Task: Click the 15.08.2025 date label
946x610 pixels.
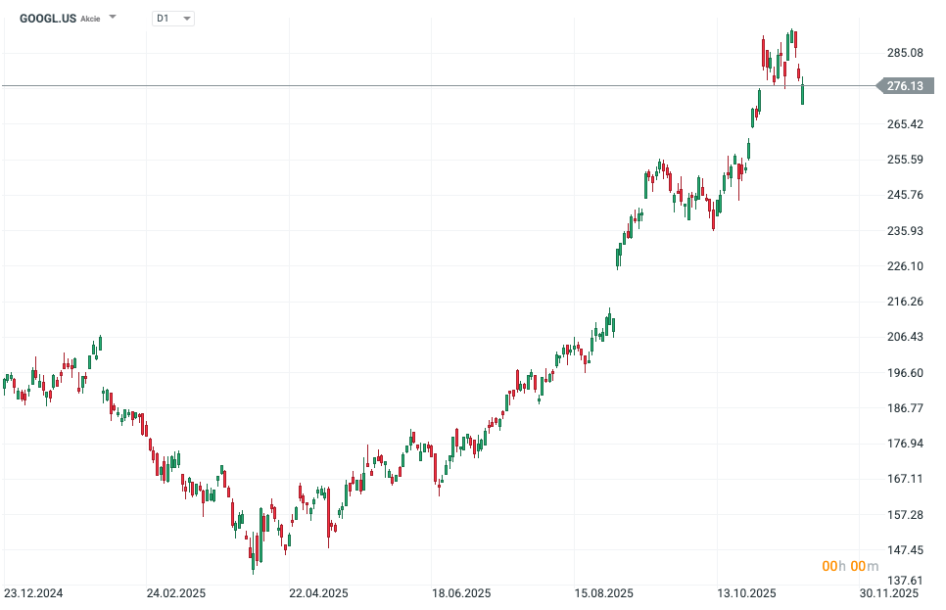Action: (x=604, y=593)
